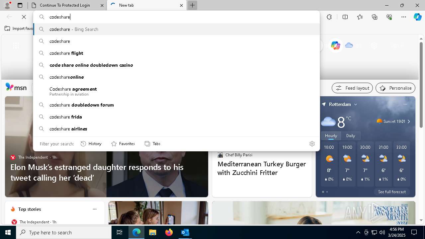Open Mediterranean Turkey Burger recipe article
The width and height of the screenshot is (425, 239).
tap(262, 168)
